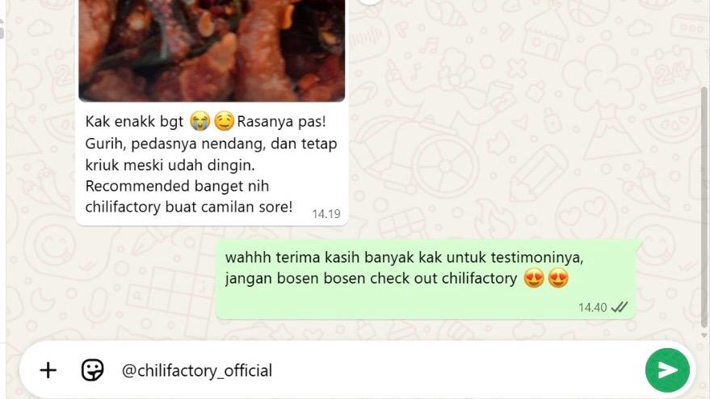Click the chat scrollbar thumb
Screen dimensions: 710x399
[x=704, y=206]
